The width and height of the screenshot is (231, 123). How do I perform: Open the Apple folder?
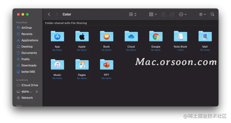pyautogui.click(x=82, y=36)
